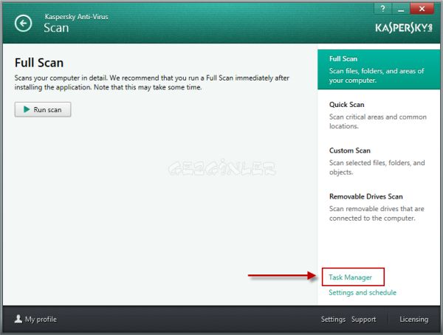Go back using the circular arrow icon
443x335 pixels.
click(23, 23)
